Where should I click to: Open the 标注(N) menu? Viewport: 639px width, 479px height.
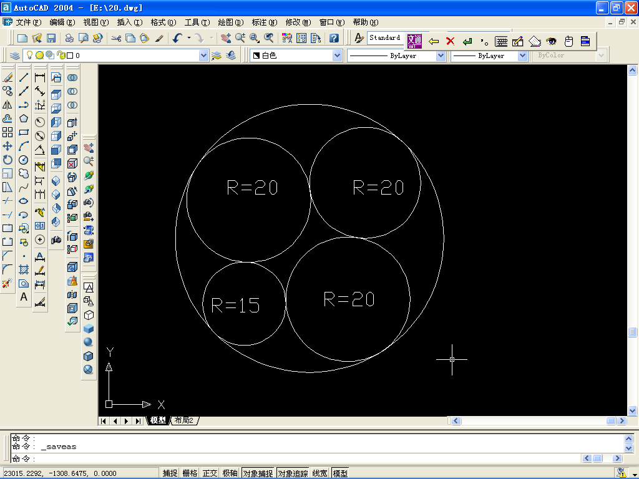(264, 22)
